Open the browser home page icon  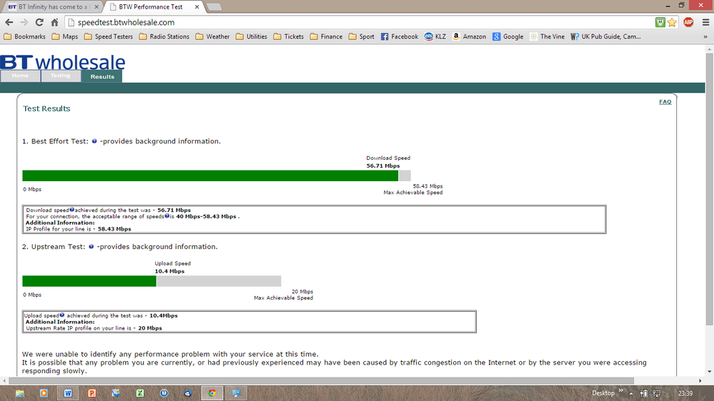click(x=54, y=22)
